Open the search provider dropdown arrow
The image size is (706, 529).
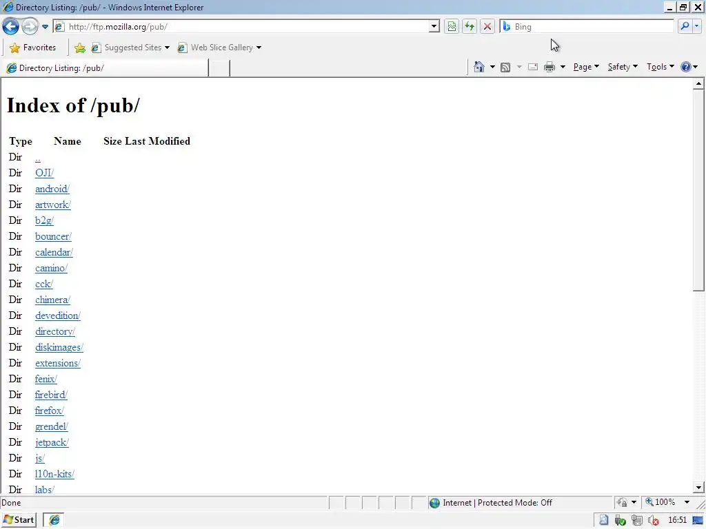(x=696, y=27)
